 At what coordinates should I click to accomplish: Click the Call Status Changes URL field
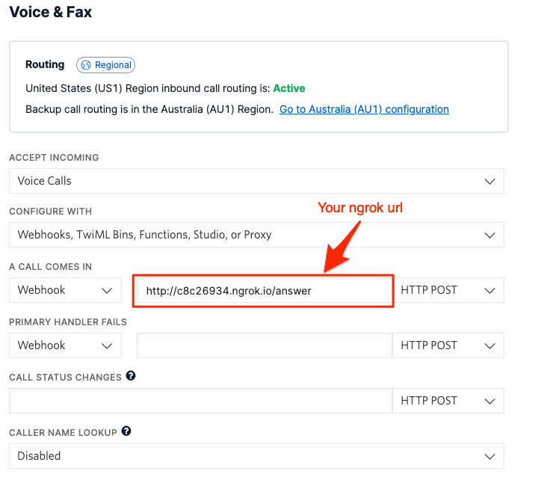coord(200,401)
